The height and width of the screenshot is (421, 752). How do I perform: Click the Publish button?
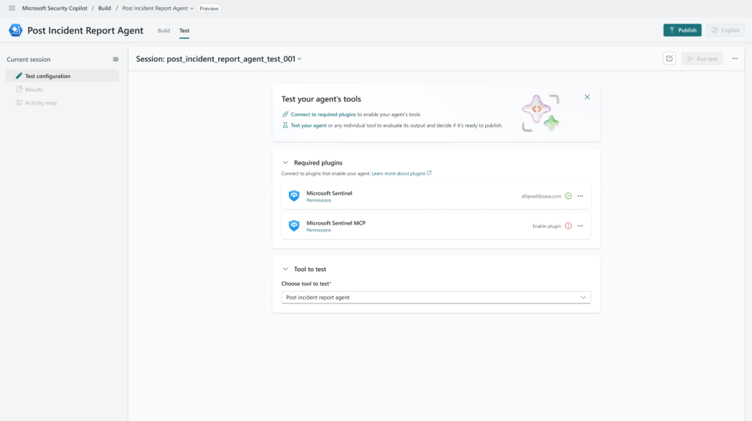point(682,30)
